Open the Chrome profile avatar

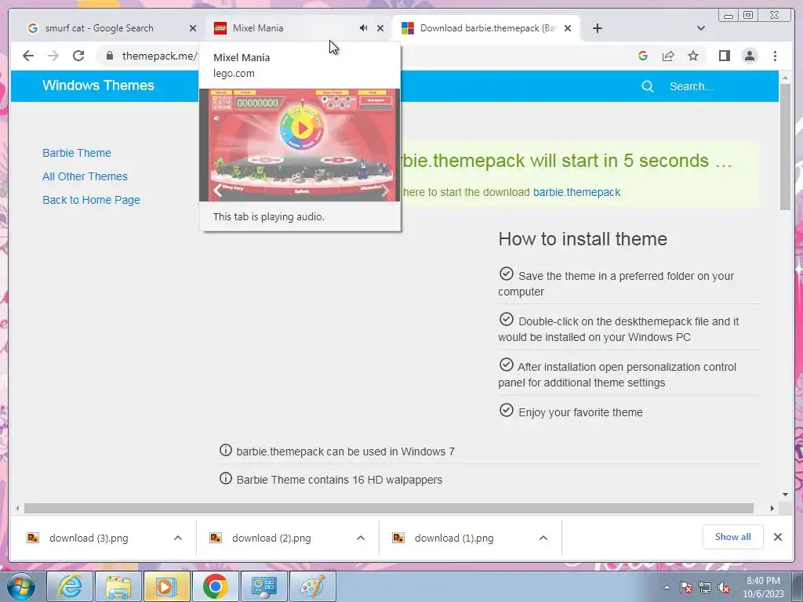coord(750,56)
